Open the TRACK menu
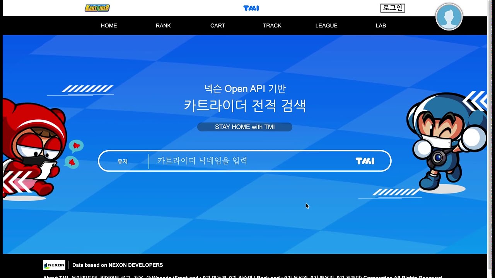495x278 pixels. pos(272,25)
